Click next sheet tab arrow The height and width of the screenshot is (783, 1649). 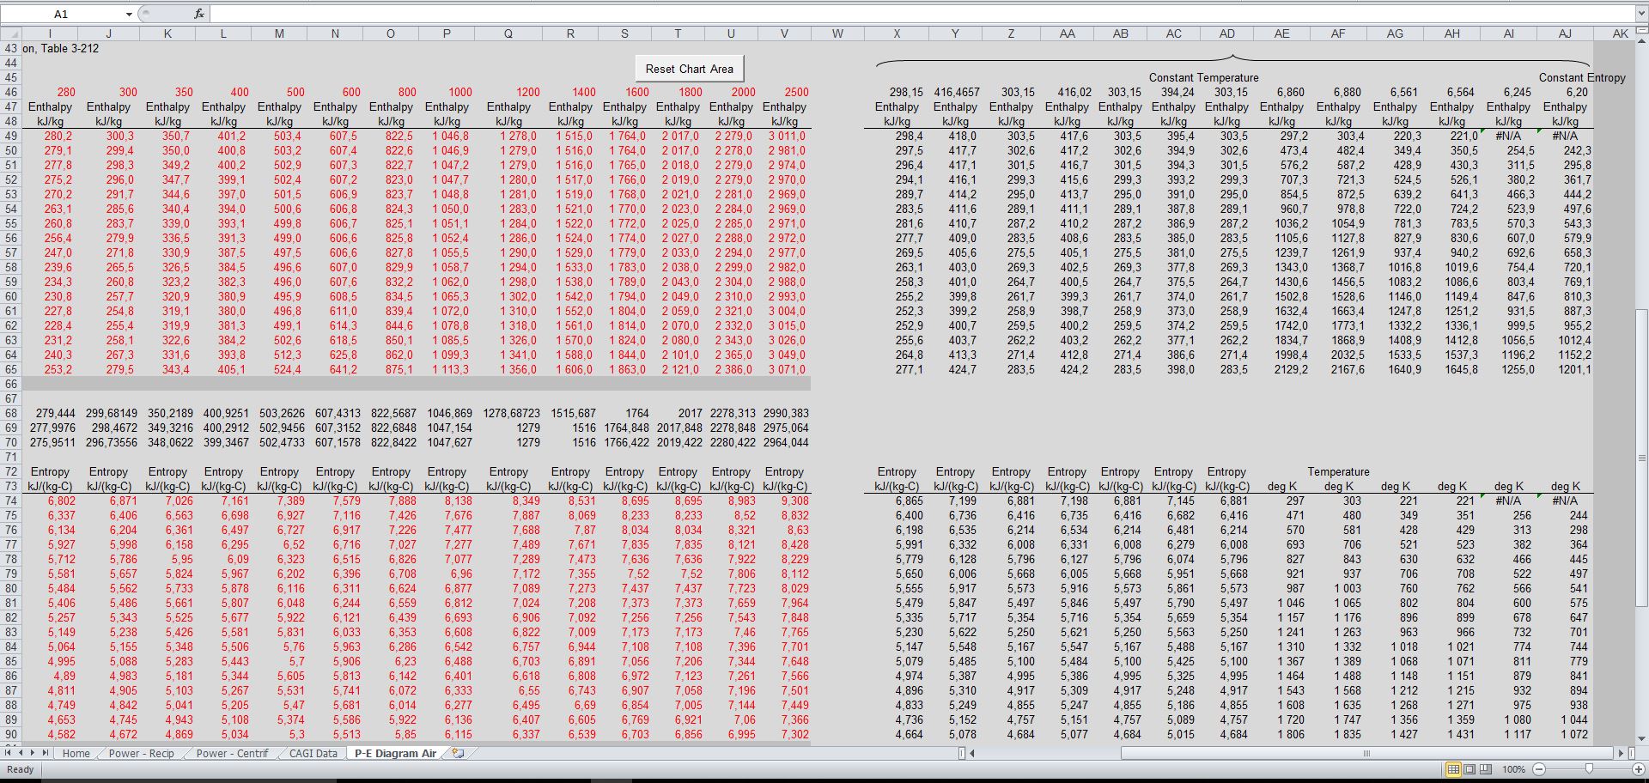(x=33, y=753)
